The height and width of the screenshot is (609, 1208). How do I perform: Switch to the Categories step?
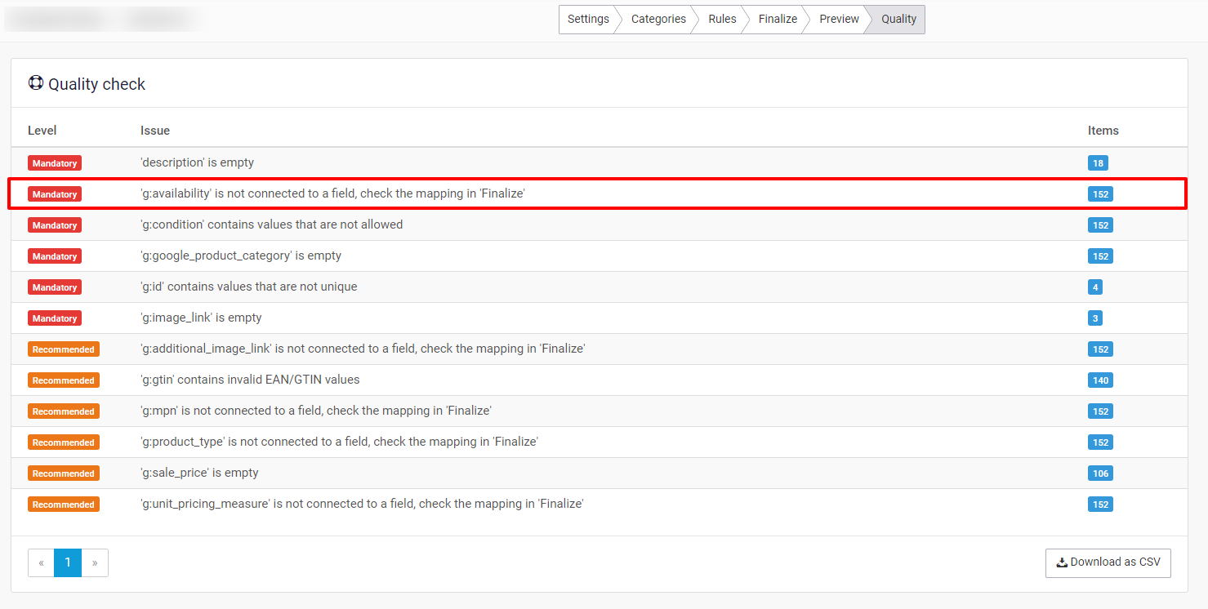click(657, 20)
